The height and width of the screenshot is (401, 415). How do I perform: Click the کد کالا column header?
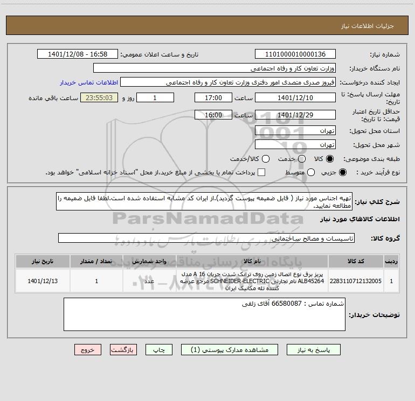click(x=356, y=262)
